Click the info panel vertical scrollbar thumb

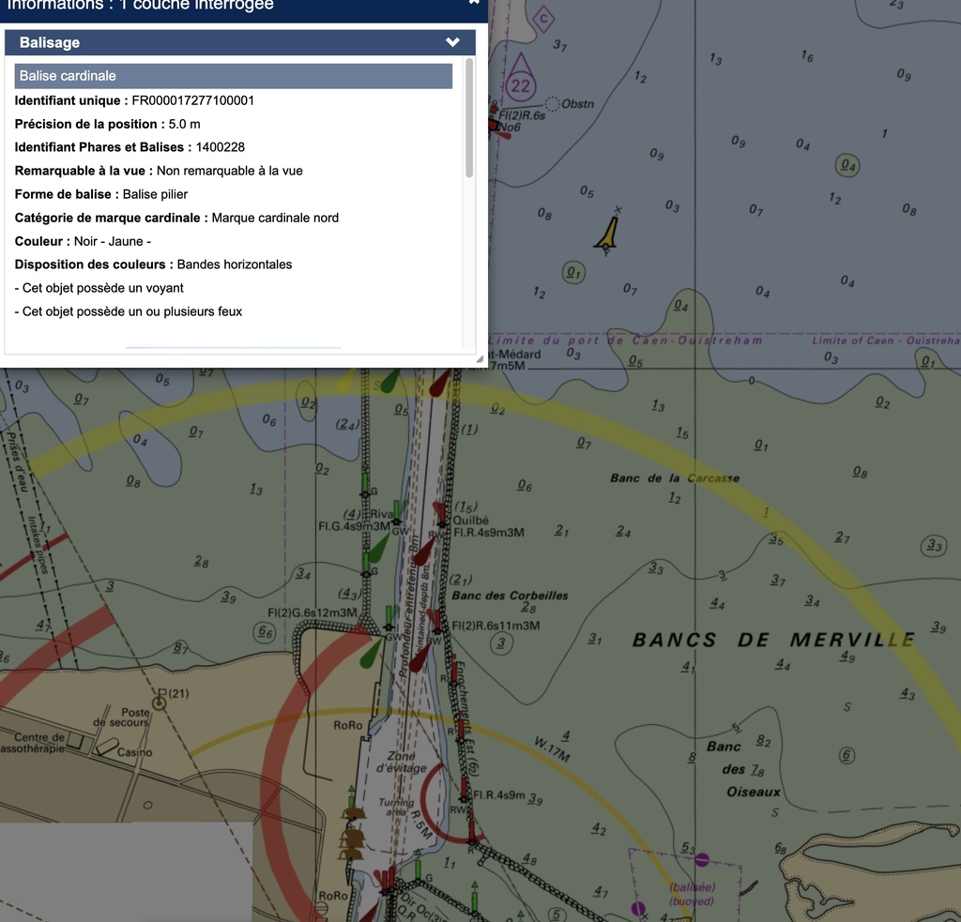pyautogui.click(x=469, y=117)
